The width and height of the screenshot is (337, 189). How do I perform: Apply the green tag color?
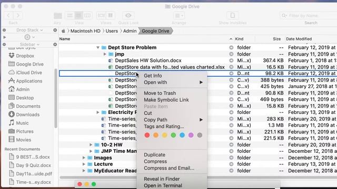pyautogui.click(x=173, y=135)
